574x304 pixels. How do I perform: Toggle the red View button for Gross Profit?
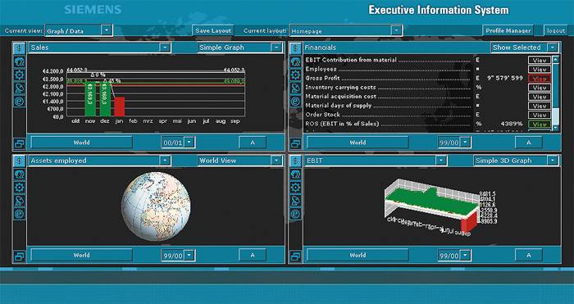tap(540, 79)
